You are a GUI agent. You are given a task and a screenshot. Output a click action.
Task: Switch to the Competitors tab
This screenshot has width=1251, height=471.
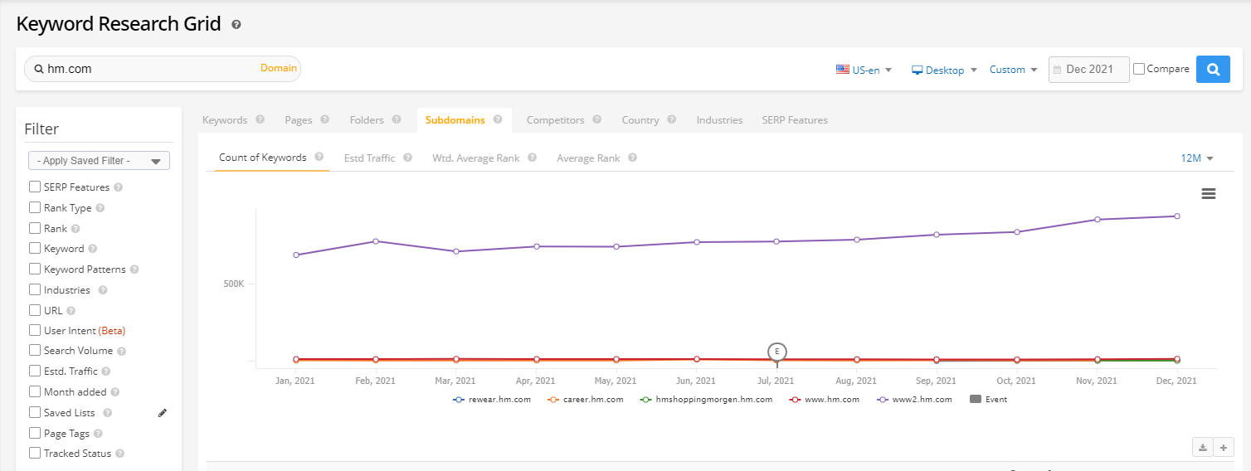point(555,120)
